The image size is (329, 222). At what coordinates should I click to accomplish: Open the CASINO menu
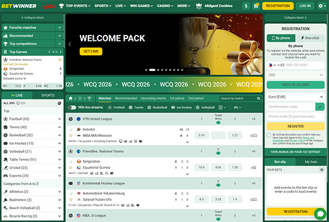(165, 6)
